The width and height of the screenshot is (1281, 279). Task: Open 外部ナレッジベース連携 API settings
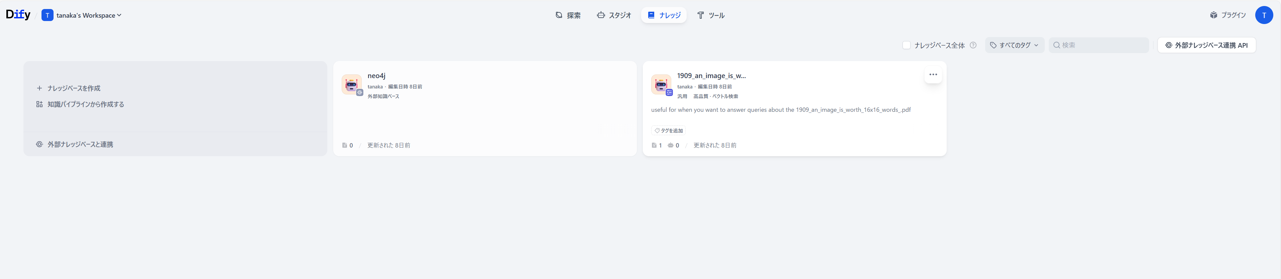1206,45
